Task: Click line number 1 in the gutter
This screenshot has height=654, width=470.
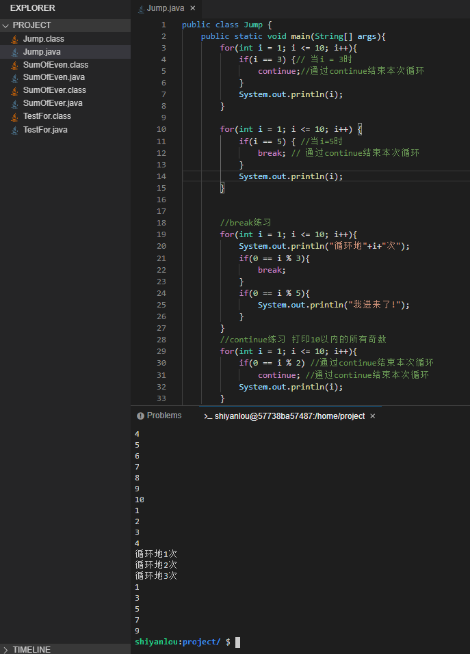Action: pos(164,25)
